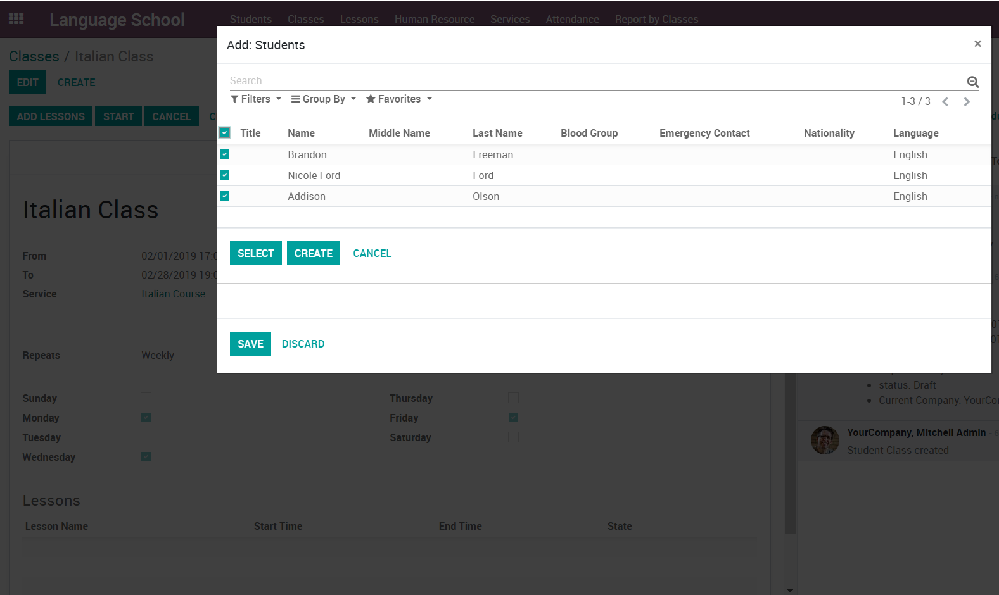
Task: Open the Group By dropdown
Action: 324,99
